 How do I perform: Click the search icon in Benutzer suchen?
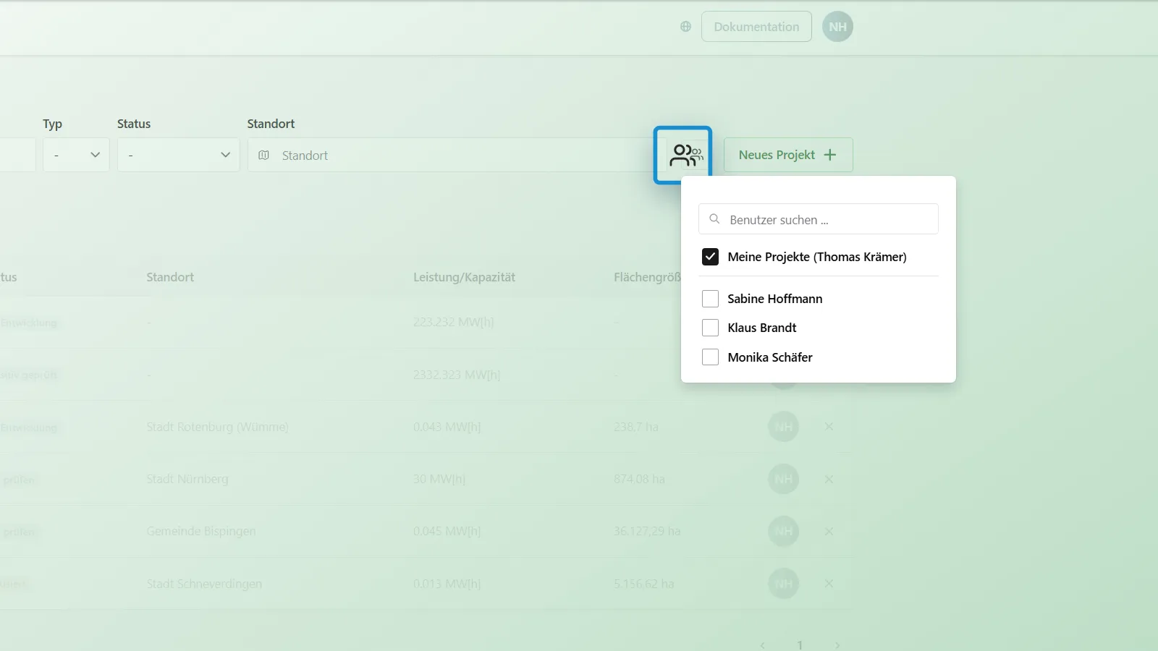click(x=714, y=219)
